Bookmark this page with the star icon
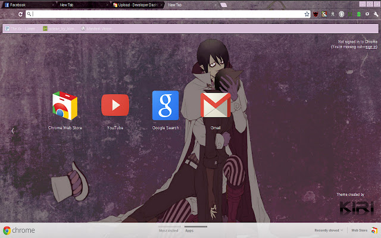This screenshot has height=238, width=381. 307,14
